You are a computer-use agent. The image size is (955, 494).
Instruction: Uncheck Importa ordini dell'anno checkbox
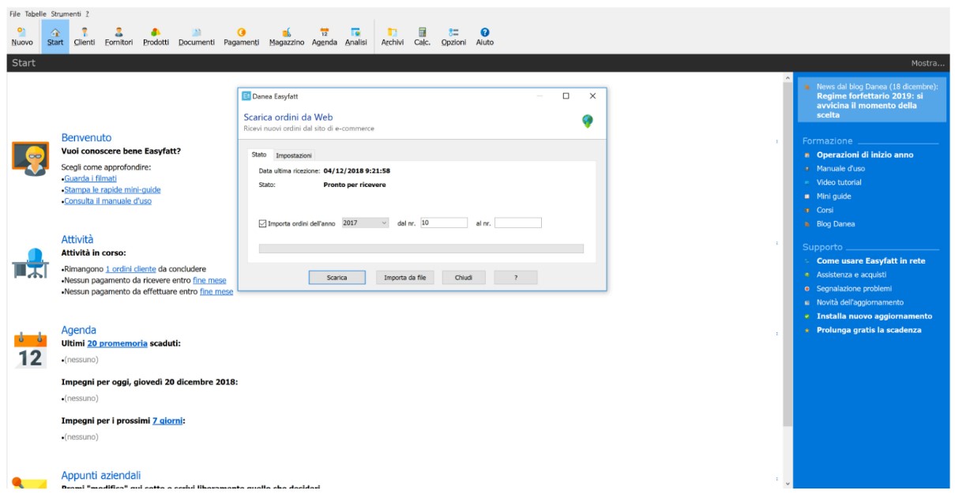click(263, 223)
